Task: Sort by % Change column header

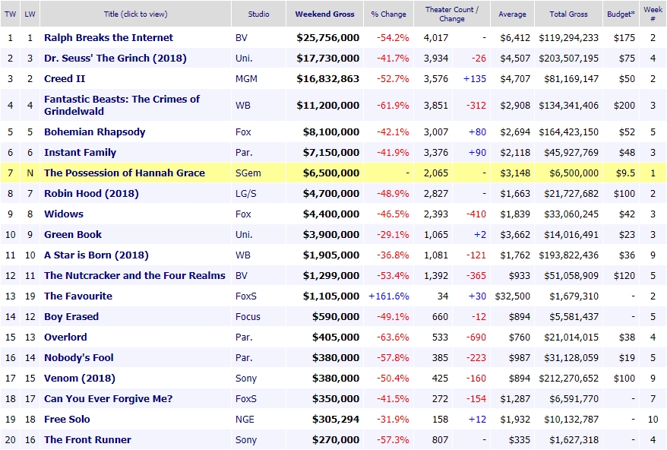Action: [x=389, y=14]
